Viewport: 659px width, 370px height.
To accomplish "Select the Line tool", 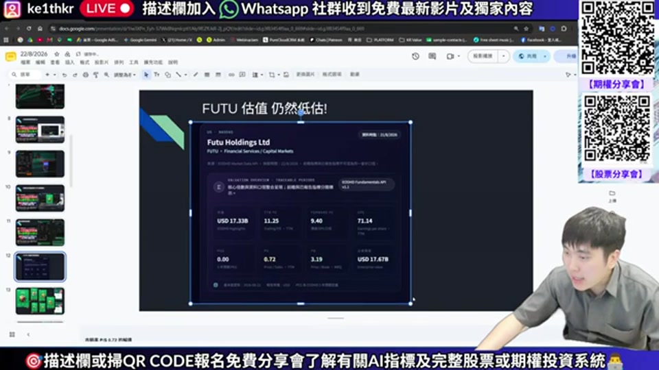I will [178, 75].
